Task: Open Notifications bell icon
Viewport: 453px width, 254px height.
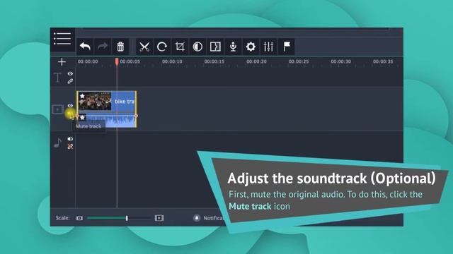Action: click(x=197, y=218)
